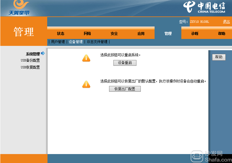Image resolution: width=232 pixels, height=163 pixels.
Task: Open 设备管理 submenu
Action: click(76, 42)
